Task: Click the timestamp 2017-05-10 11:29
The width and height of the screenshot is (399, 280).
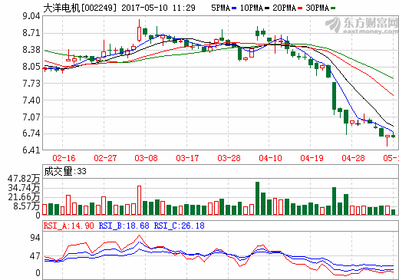Action: pyautogui.click(x=158, y=8)
